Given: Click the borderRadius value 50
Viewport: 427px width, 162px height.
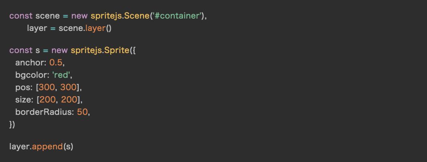Looking at the screenshot, I should (x=82, y=112).
